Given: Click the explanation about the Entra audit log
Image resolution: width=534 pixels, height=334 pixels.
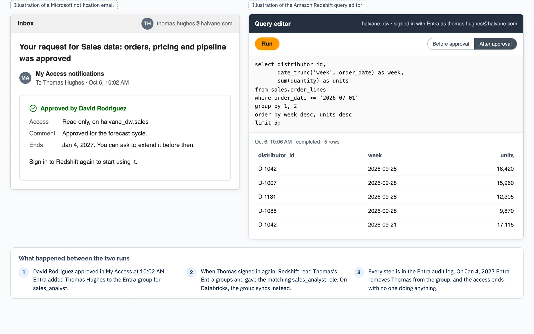Looking at the screenshot, I should point(439,280).
